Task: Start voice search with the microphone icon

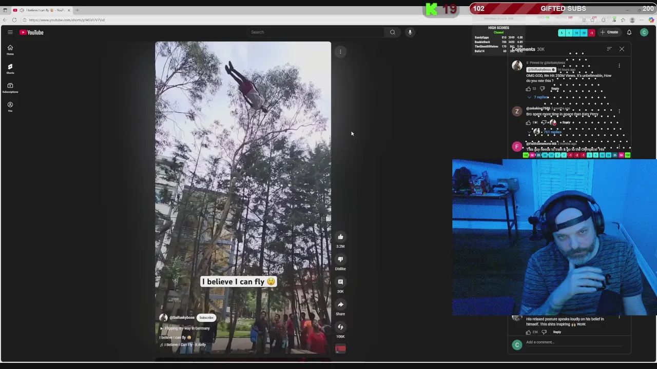Action: 410,32
